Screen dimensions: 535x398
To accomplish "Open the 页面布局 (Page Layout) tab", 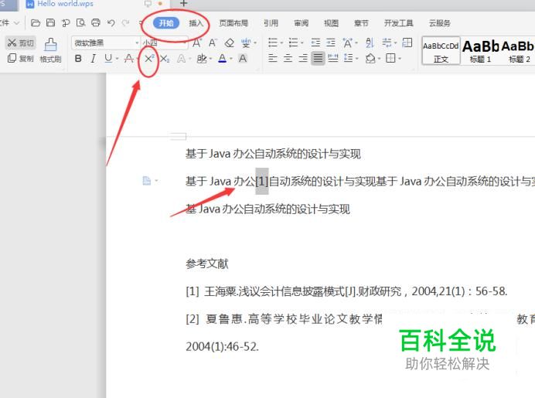I will click(x=233, y=23).
